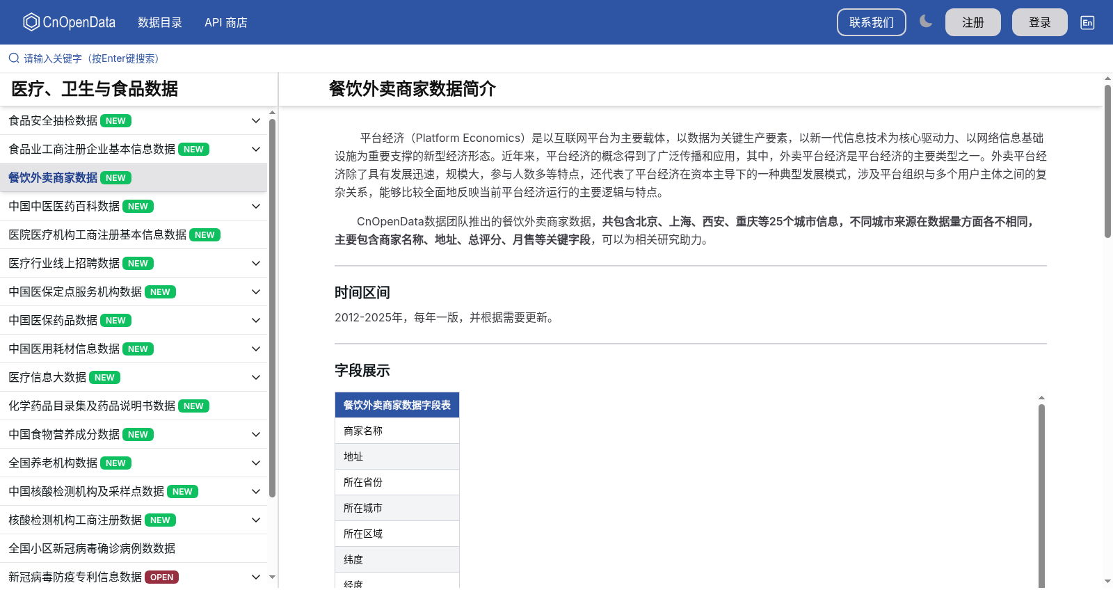Screen dimensions: 1113x599
Task: Select the 所在省份 table cell
Action: pos(397,482)
